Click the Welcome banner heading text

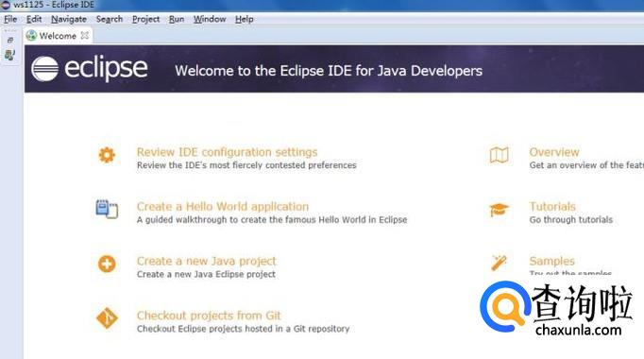click(329, 71)
